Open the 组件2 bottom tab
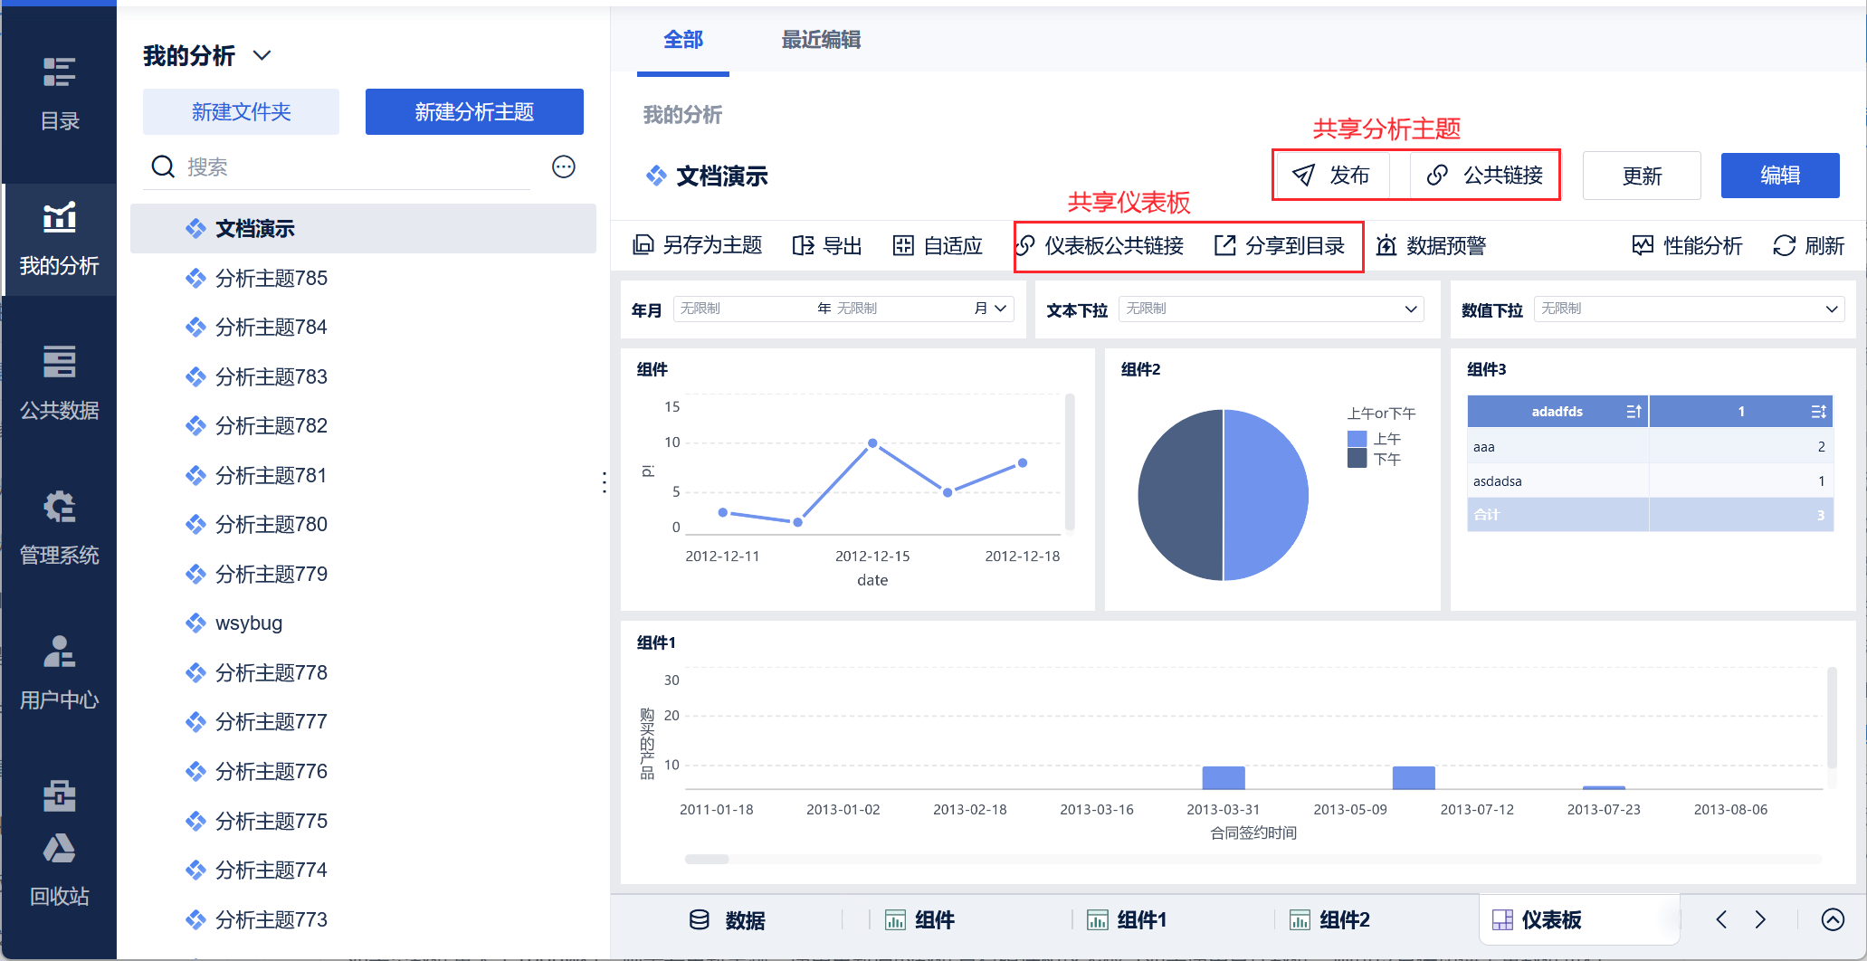The width and height of the screenshot is (1867, 961). [1329, 919]
